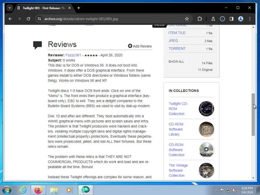260x195 pixels.
Task: Open CD-ROM Software Library link
Action: coord(176,129)
